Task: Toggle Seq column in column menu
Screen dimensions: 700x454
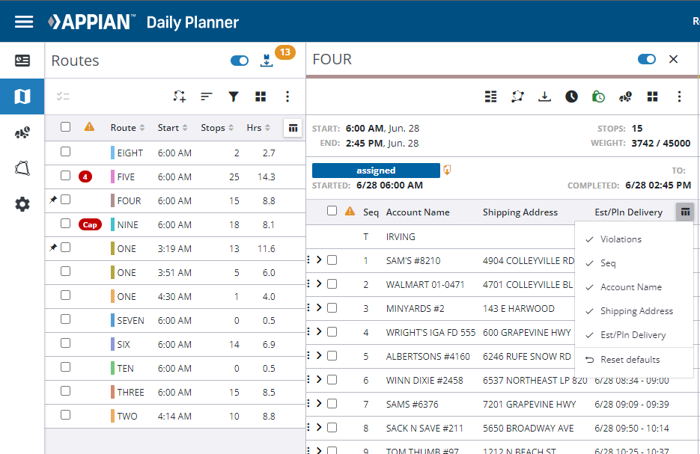Action: click(x=634, y=263)
